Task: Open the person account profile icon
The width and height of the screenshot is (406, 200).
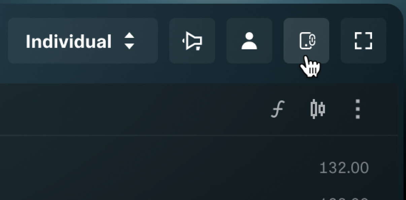Action: 249,41
